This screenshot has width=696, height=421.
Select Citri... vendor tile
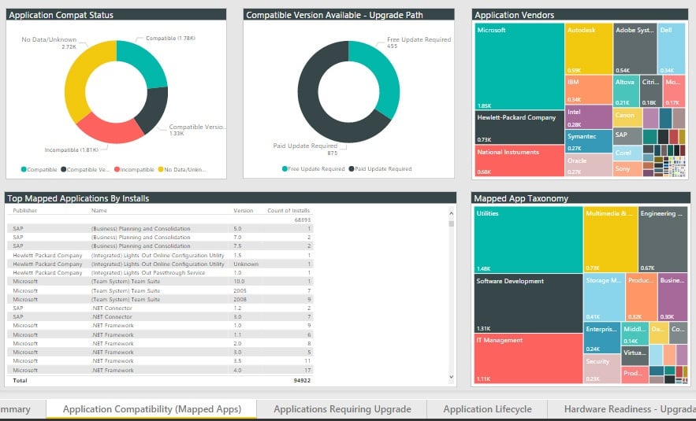(651, 90)
